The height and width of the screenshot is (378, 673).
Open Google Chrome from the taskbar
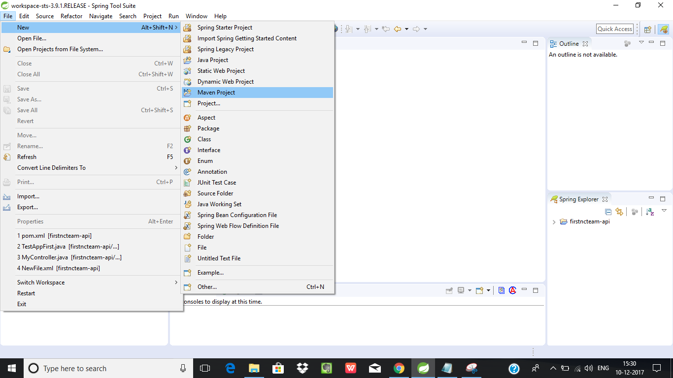coord(399,368)
